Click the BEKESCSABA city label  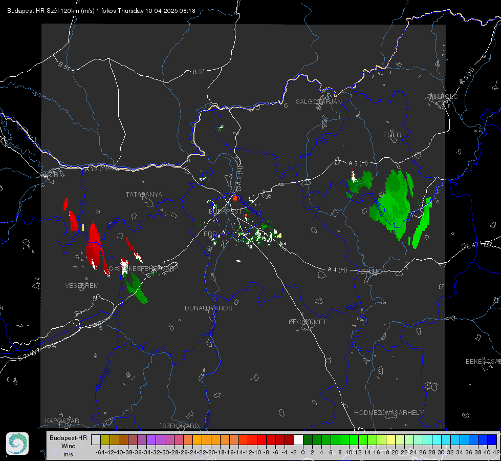click(x=483, y=361)
